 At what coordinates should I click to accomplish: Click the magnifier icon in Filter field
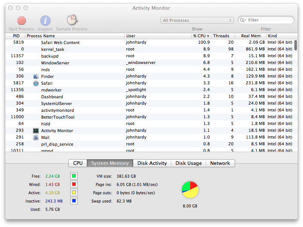[x=243, y=20]
